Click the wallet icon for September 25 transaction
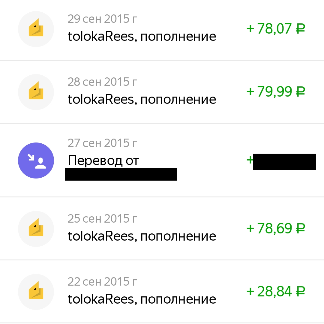Image resolution: width=324 pixels, height=324 pixels. pyautogui.click(x=36, y=229)
